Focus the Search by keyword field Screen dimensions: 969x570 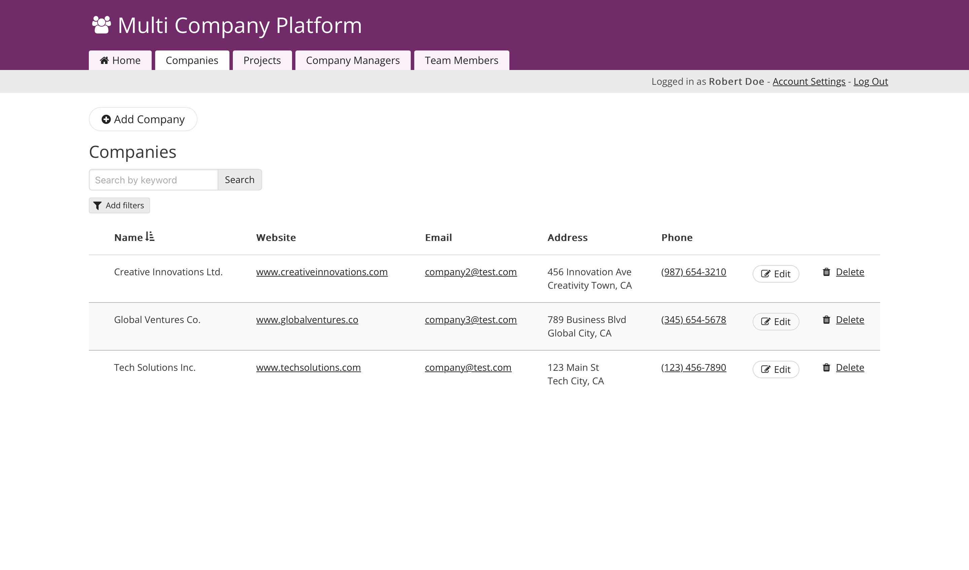pos(153,180)
